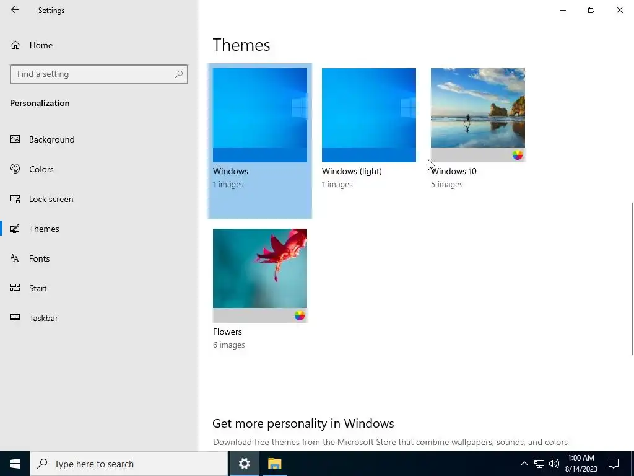The image size is (634, 476).
Task: Open the Colors settings page
Action: [x=99, y=169]
